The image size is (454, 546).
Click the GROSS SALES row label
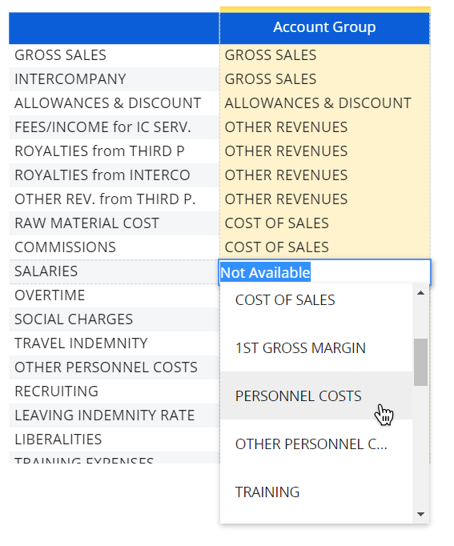[x=60, y=55]
